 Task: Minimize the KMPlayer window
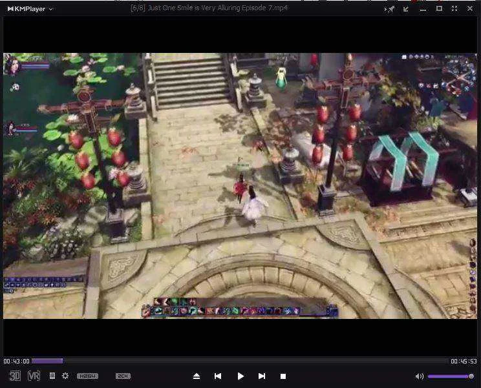point(423,10)
